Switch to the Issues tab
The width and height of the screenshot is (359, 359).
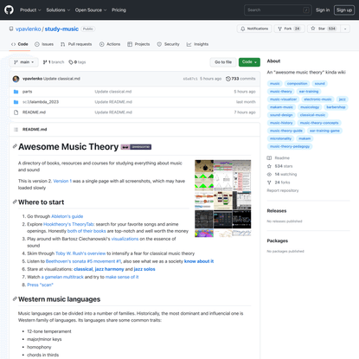[44, 44]
